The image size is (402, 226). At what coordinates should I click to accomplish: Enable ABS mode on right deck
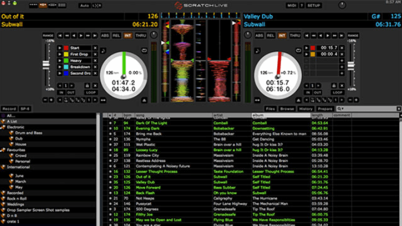pos(259,35)
